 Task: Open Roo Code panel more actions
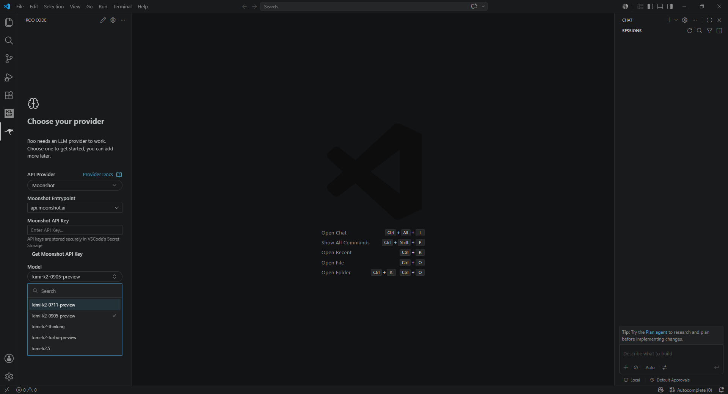(123, 20)
